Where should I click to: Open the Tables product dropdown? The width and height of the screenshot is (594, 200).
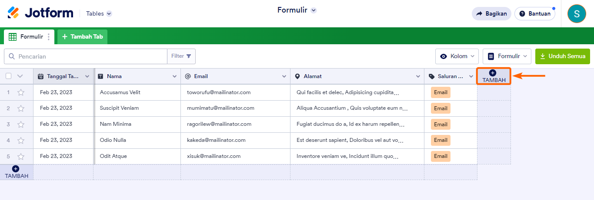click(99, 13)
